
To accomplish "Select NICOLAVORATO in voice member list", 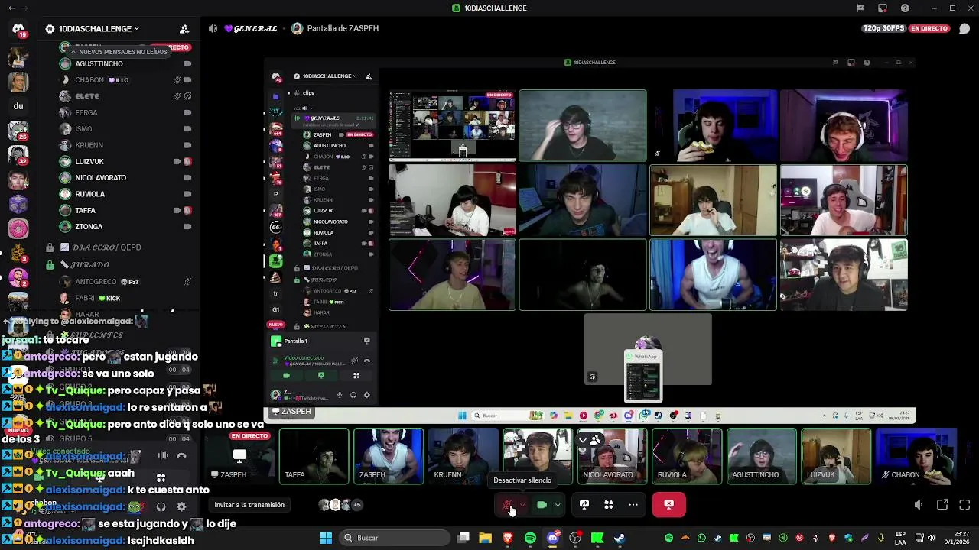I will pos(125,178).
